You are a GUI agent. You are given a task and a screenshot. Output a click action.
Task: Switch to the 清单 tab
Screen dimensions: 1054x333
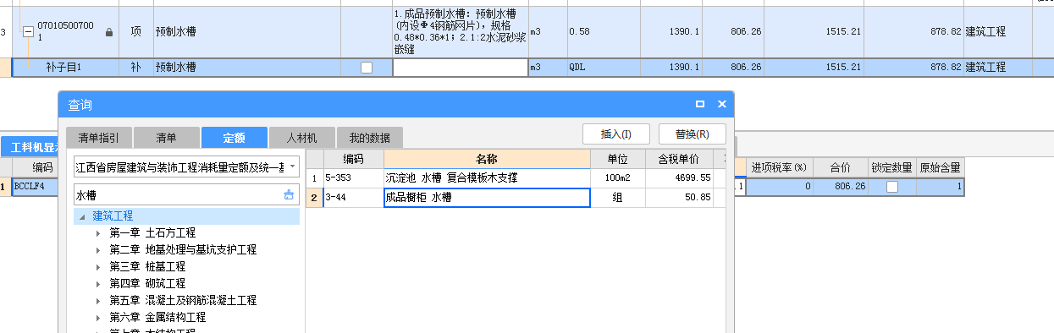click(166, 138)
